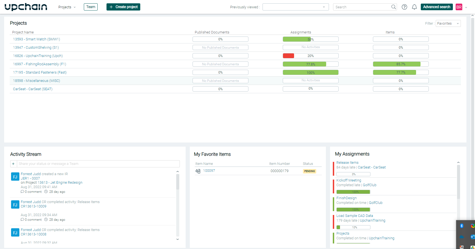
Task: Open Chrome from the system tray
Action: [473, 226]
